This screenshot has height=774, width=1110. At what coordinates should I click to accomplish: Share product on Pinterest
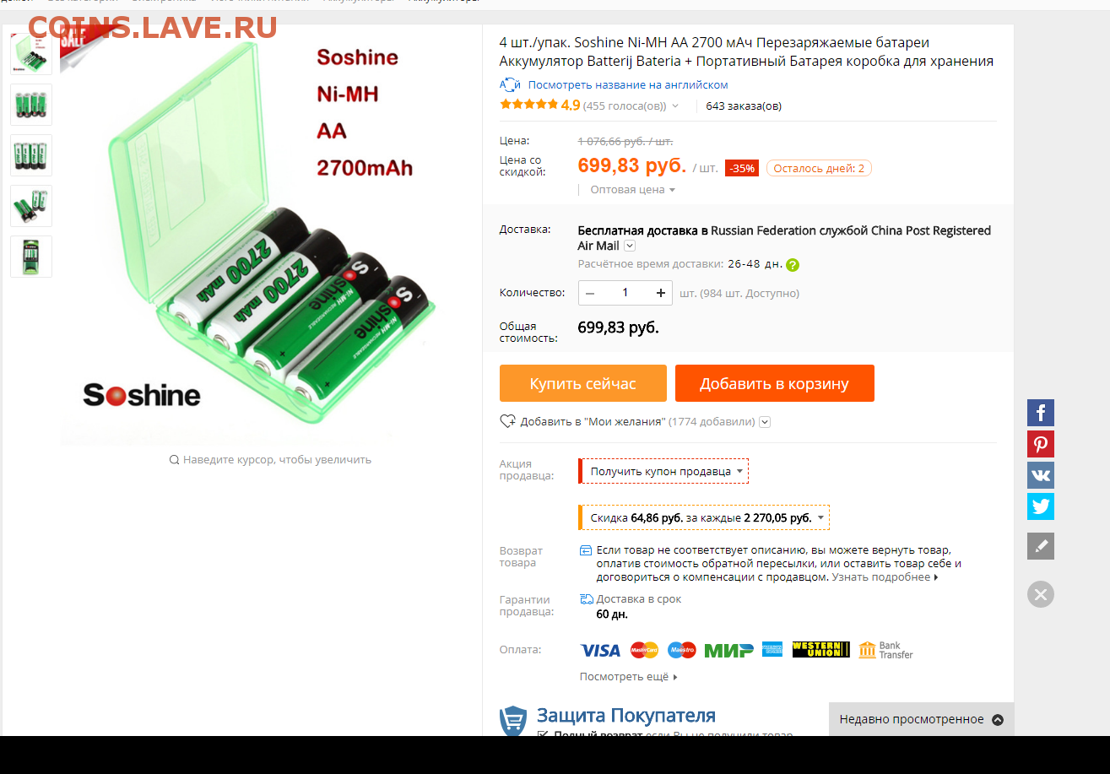click(x=1041, y=444)
